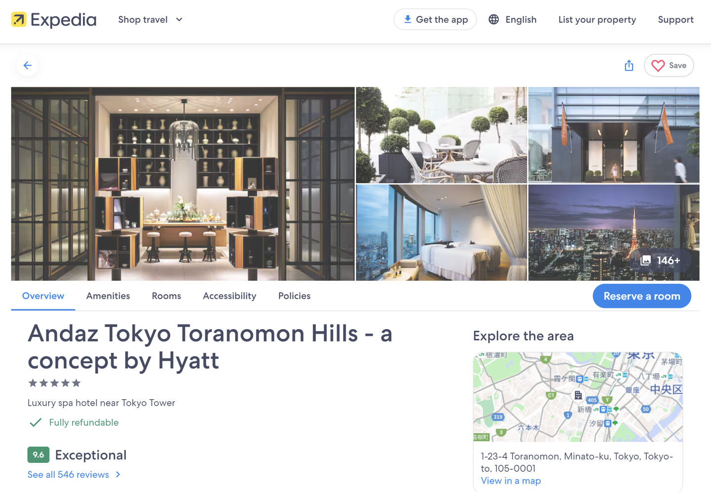Open the Shop travel dropdown

150,20
